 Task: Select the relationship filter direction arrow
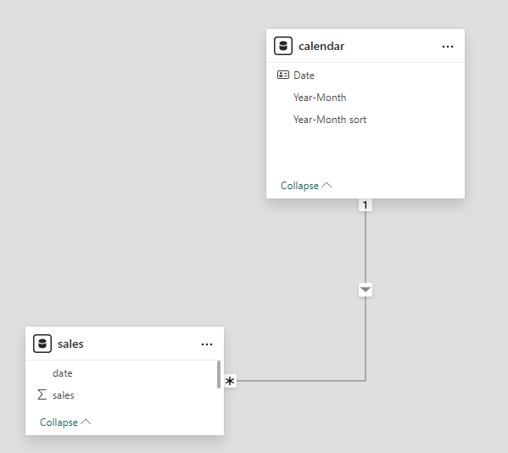(x=366, y=289)
